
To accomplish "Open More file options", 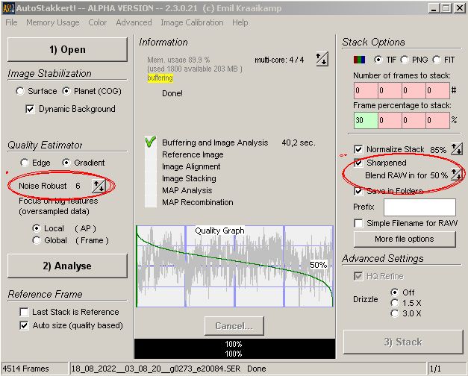I will [404, 239].
